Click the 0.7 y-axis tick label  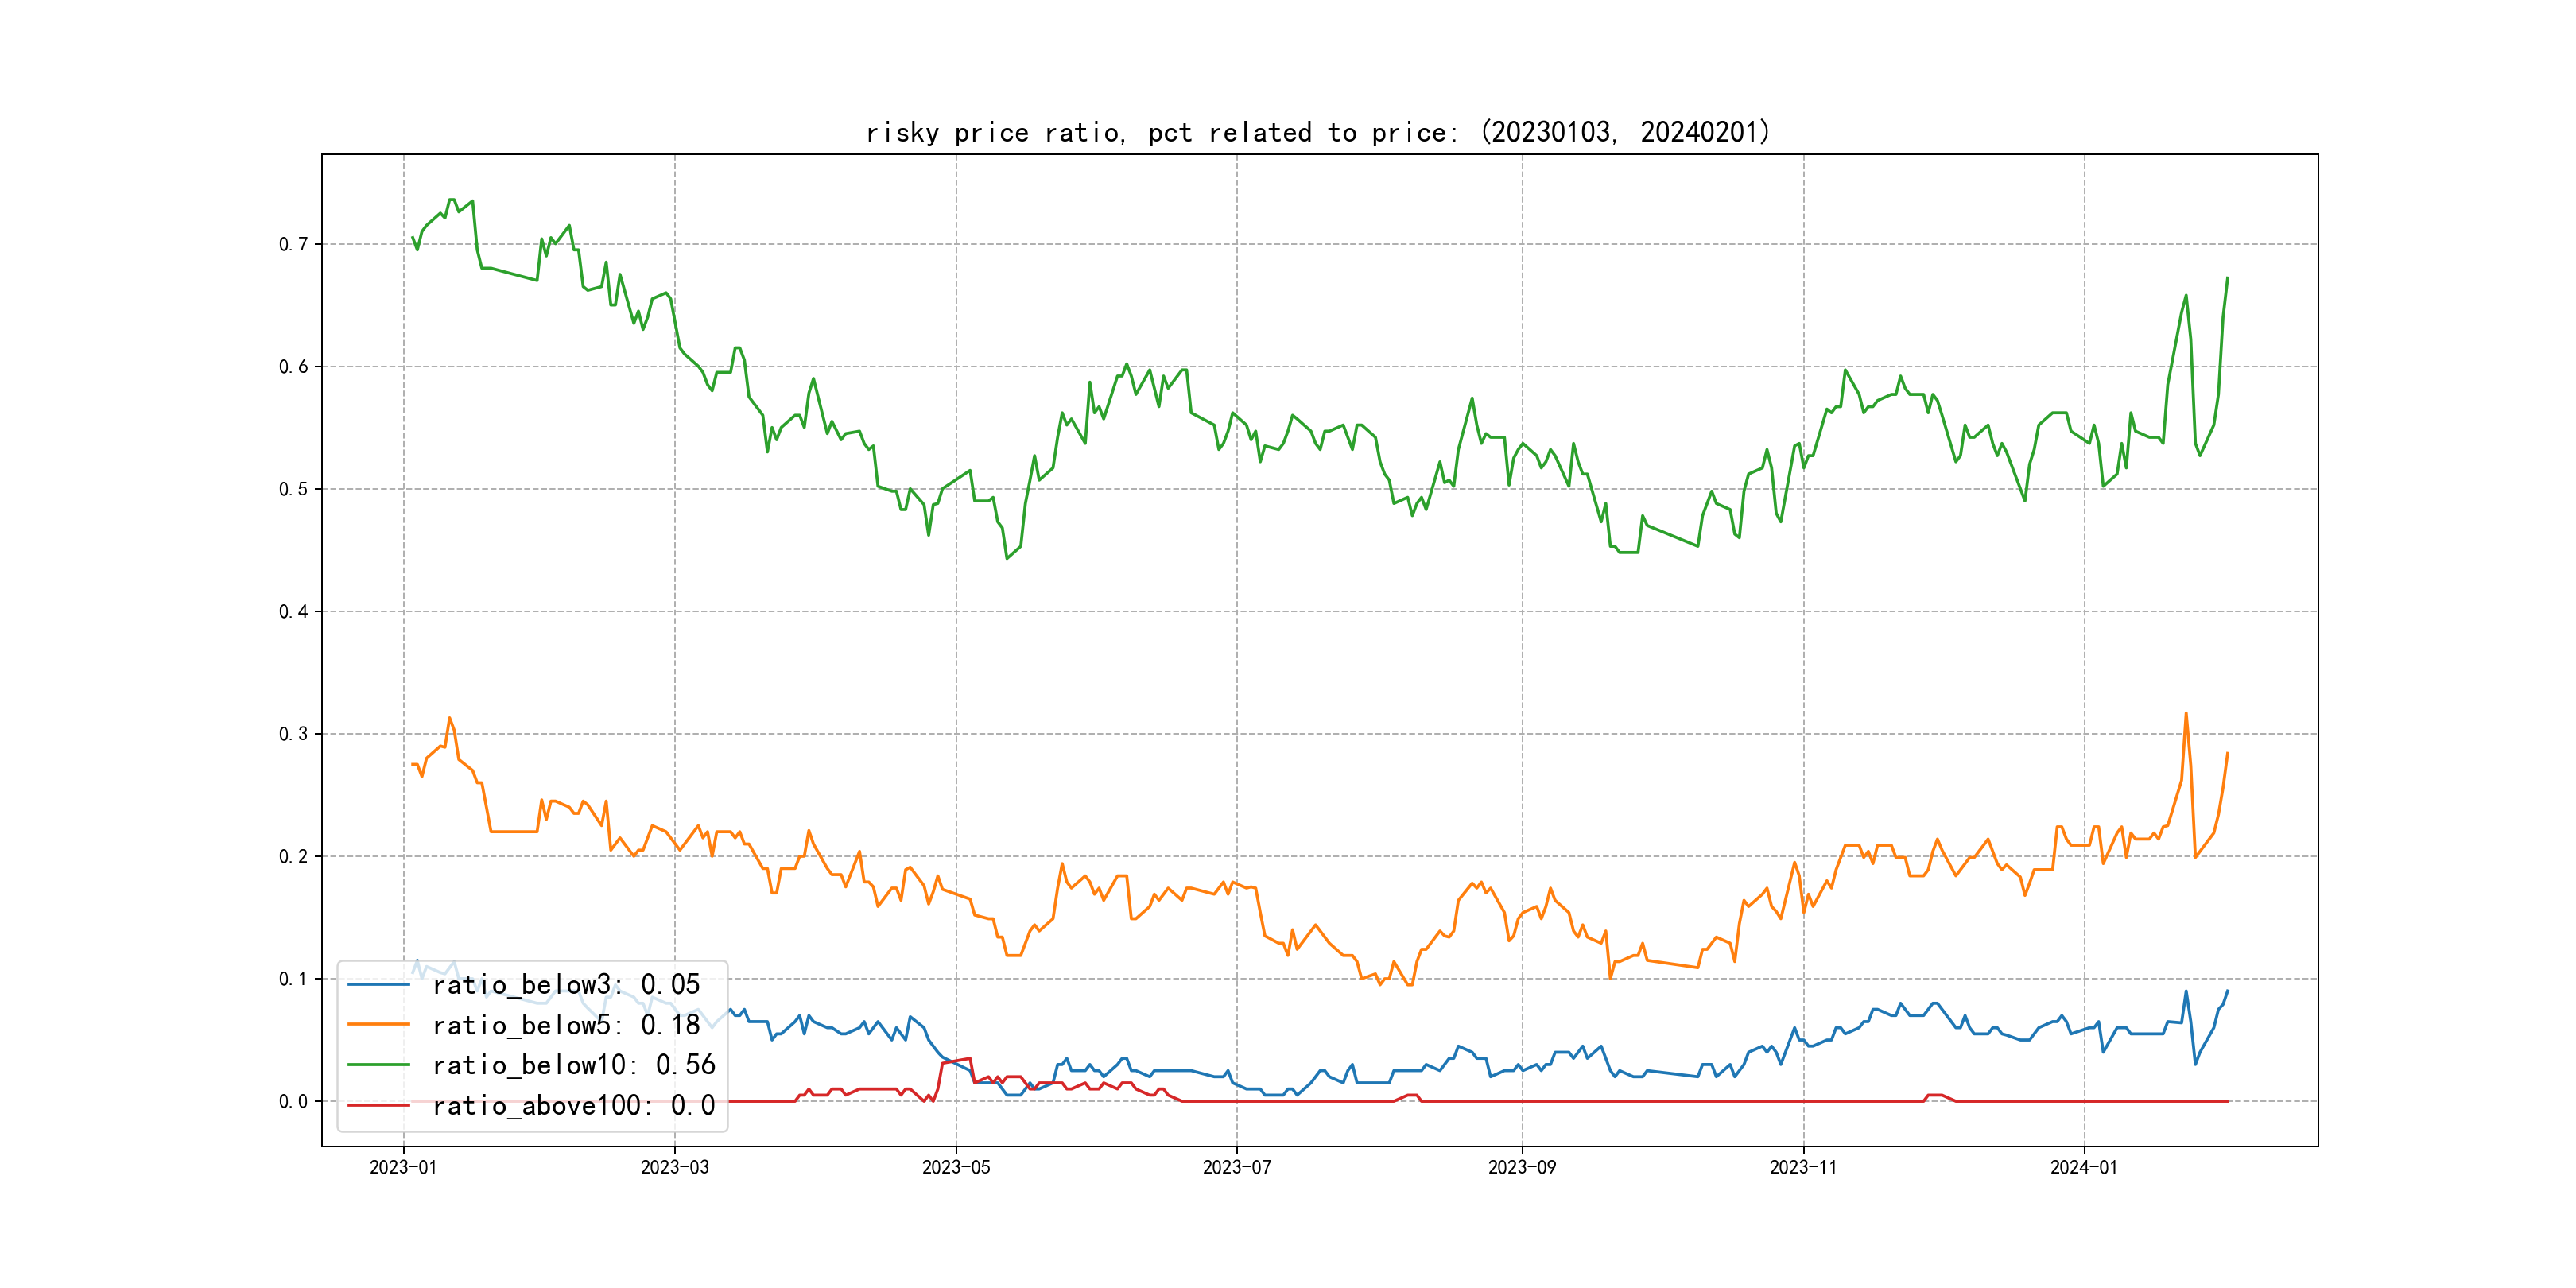click(293, 244)
